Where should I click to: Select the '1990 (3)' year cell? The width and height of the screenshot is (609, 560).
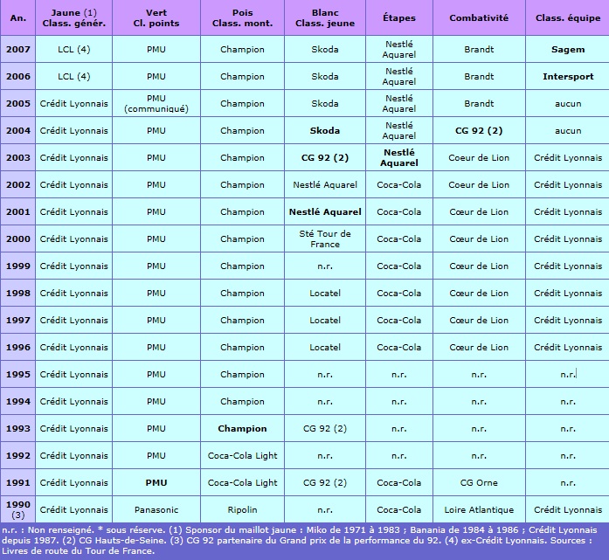17,509
